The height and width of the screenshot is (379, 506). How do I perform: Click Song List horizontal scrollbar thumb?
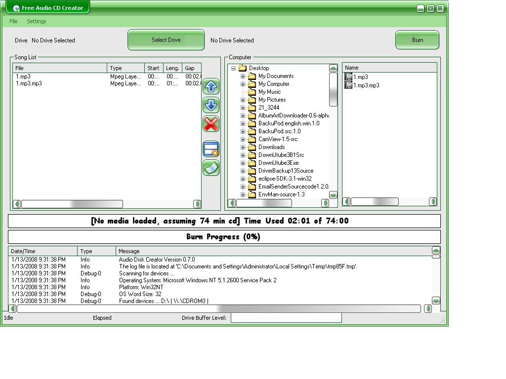tap(72, 204)
